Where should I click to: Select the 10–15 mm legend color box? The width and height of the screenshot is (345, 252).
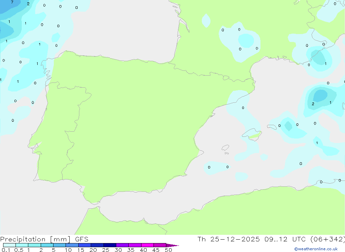[x=72, y=245]
